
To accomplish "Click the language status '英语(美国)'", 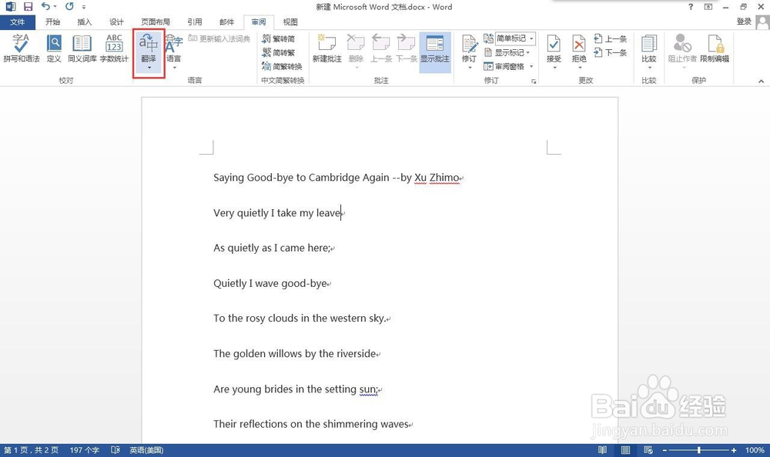I will pos(146,450).
